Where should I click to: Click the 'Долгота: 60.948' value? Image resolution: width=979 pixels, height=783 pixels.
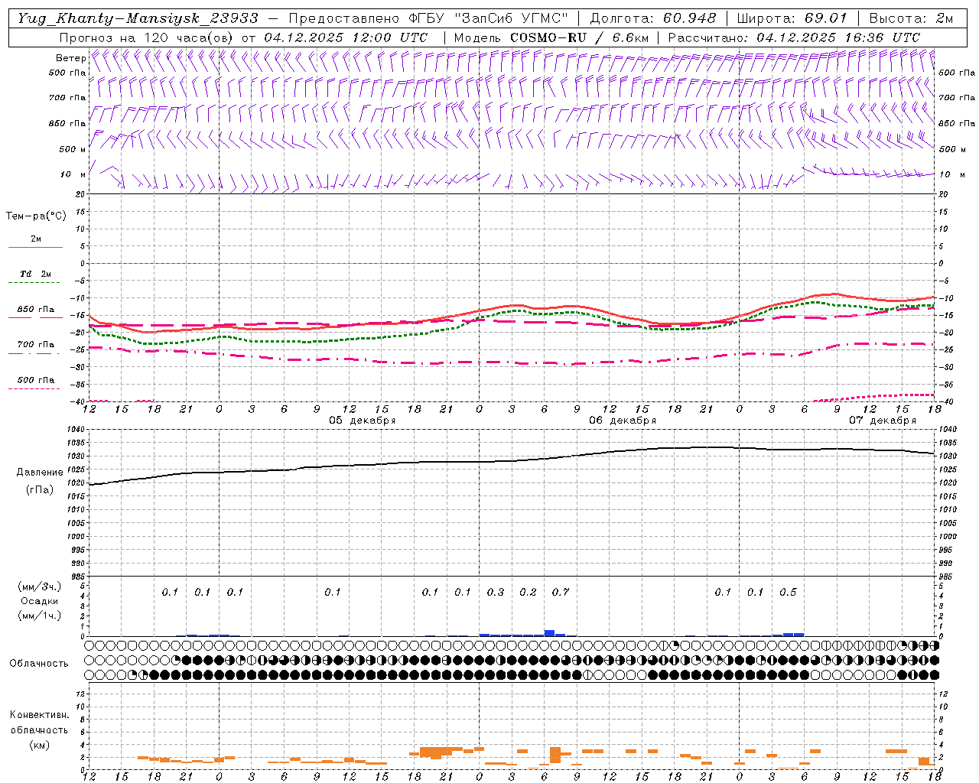tap(653, 18)
